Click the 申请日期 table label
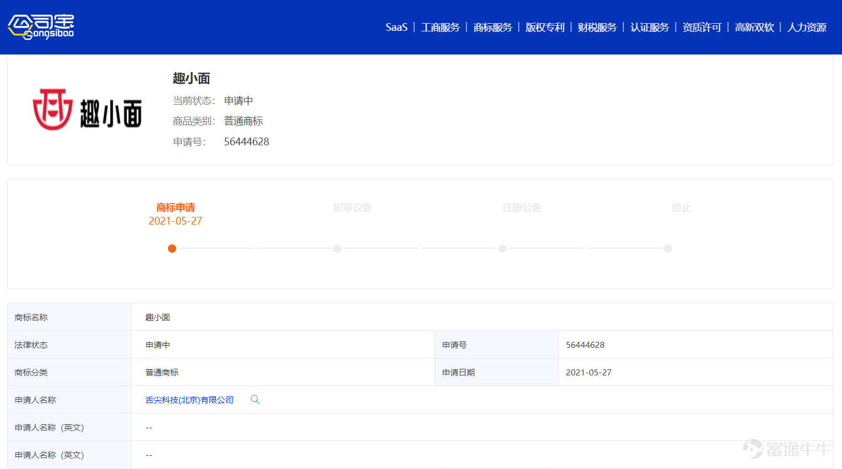 coord(458,372)
